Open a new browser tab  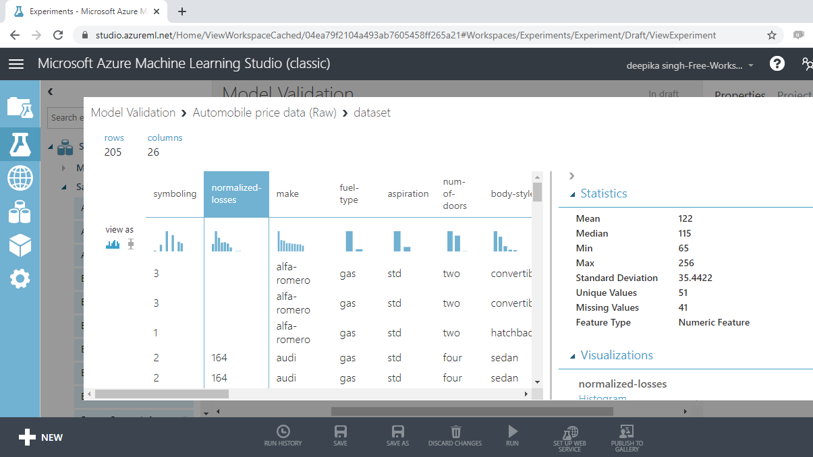pos(182,11)
